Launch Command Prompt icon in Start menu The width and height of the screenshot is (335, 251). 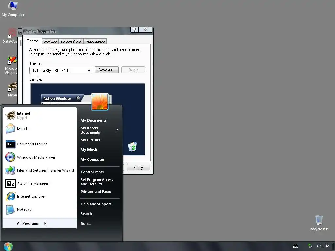[x=10, y=144]
